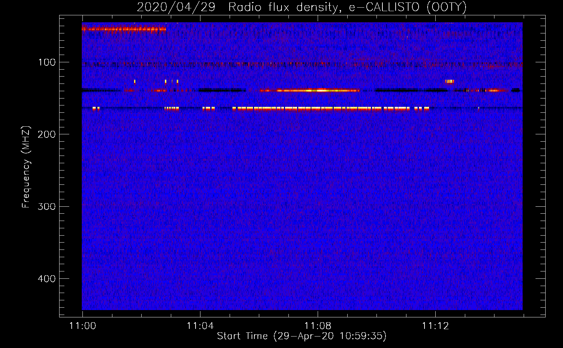Click the 300 frequency tick label
563x348 pixels.
point(47,206)
